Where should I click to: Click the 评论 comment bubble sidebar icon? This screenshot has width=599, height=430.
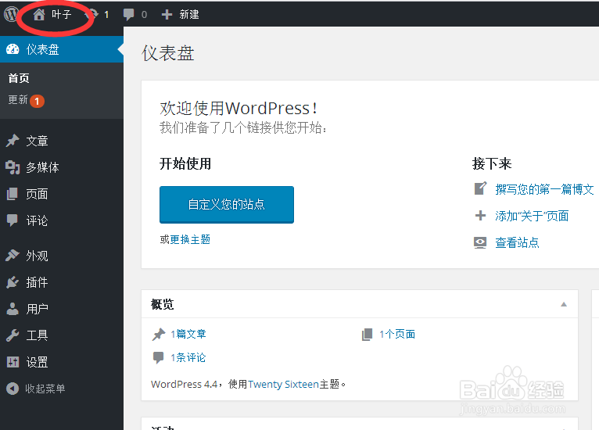13,220
